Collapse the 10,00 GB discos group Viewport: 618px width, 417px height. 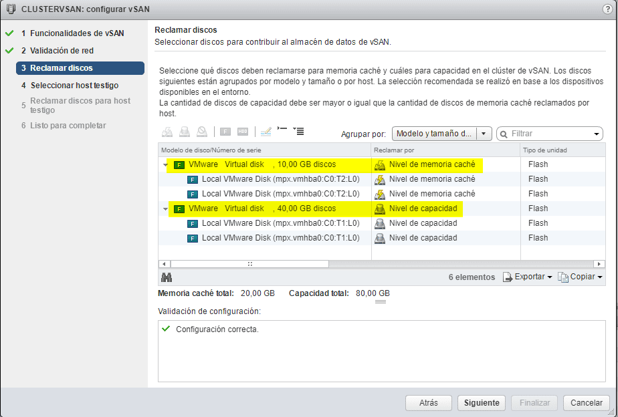[x=165, y=164]
